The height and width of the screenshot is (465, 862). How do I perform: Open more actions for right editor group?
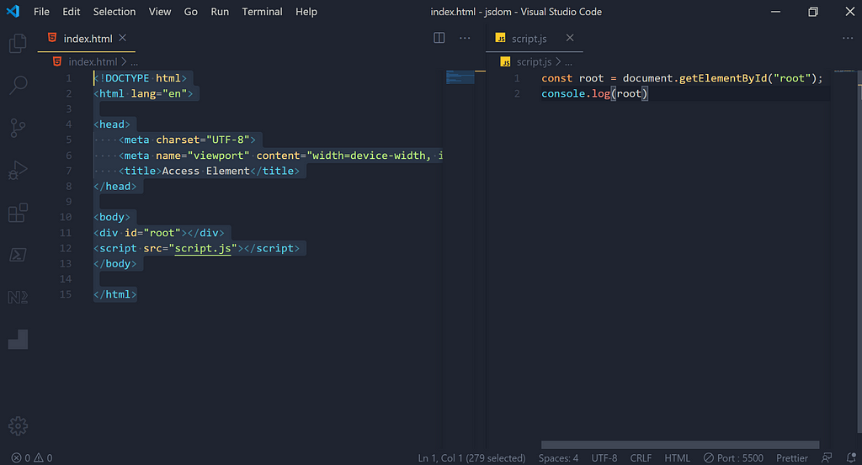(x=848, y=38)
